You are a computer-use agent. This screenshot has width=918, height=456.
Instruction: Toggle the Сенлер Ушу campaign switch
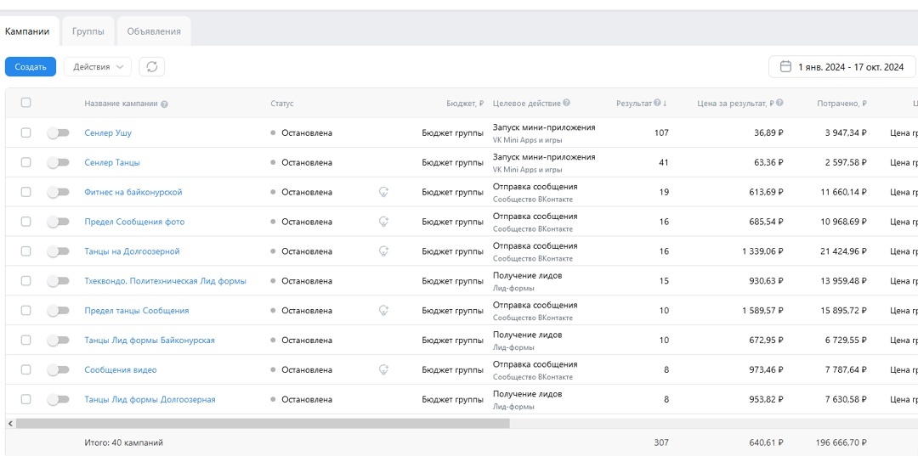(58, 133)
